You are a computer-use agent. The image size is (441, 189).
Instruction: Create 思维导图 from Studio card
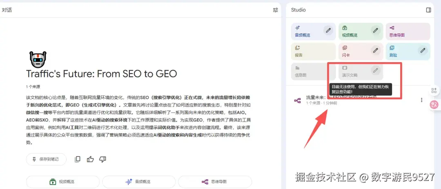point(408,32)
